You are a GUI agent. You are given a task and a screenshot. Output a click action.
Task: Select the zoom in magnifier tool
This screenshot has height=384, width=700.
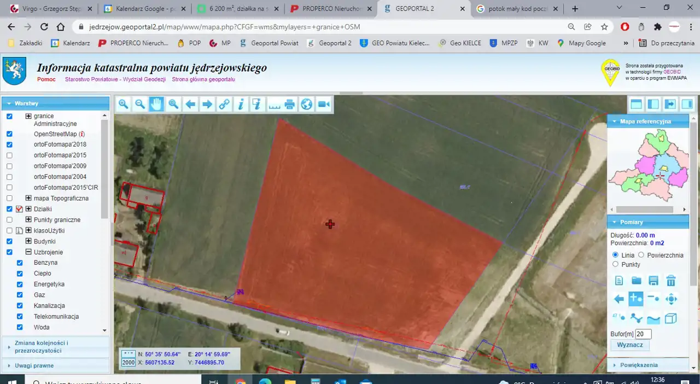point(124,104)
